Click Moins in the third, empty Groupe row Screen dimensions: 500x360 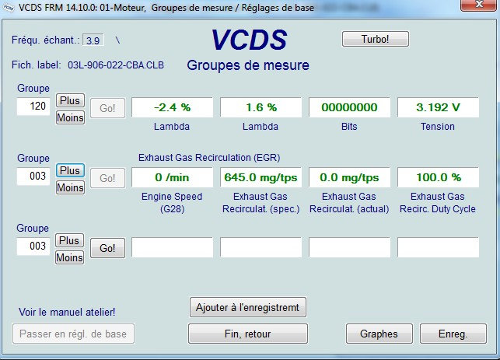(69, 257)
